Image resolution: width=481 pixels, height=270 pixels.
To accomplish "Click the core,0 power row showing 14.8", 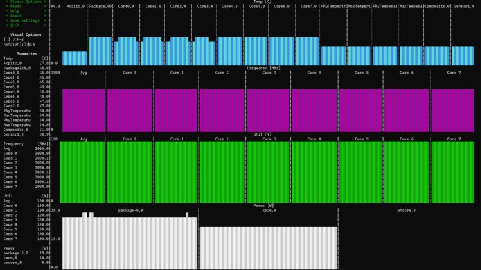I will pyautogui.click(x=26, y=258).
